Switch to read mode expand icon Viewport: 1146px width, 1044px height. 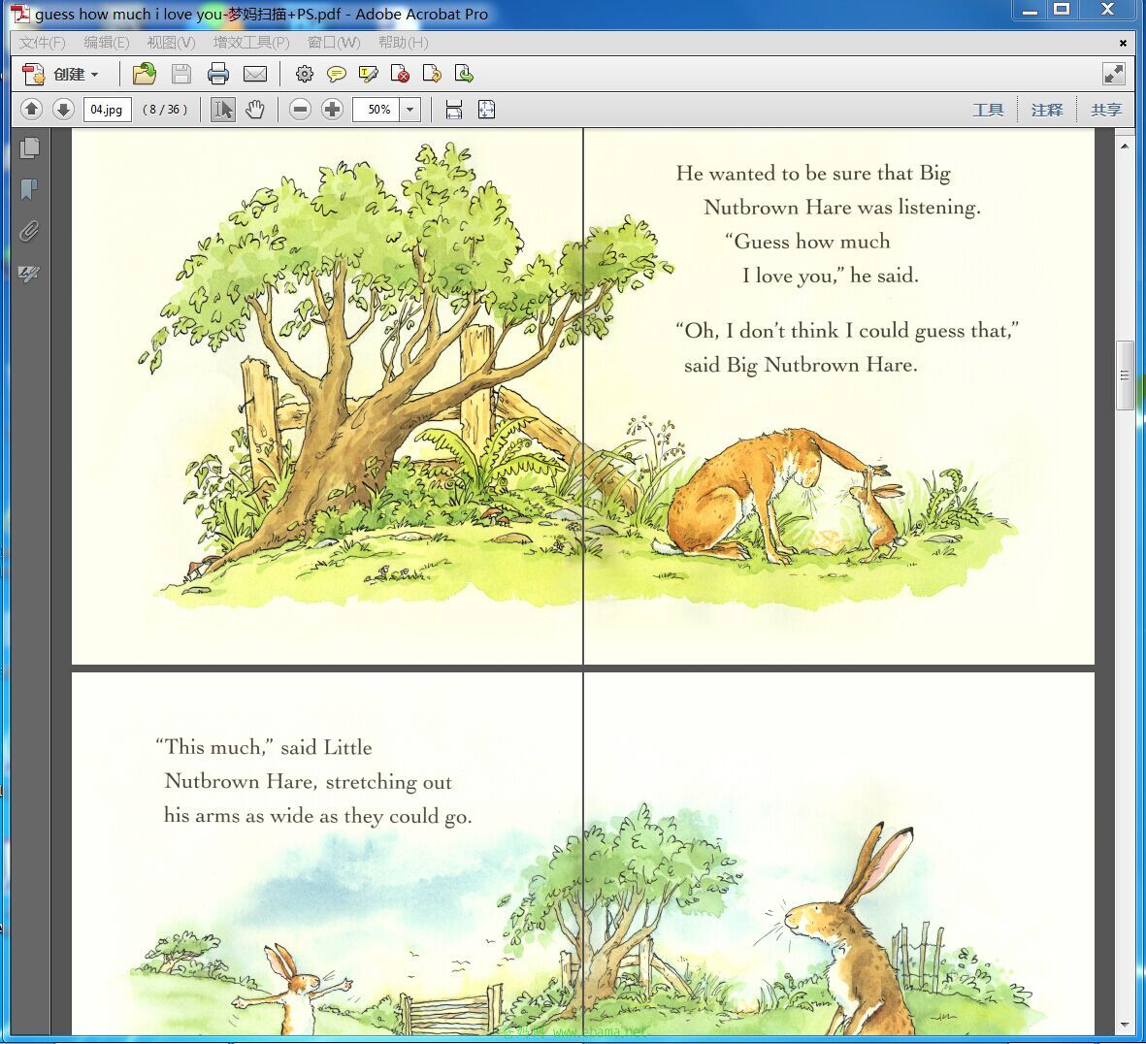(x=1113, y=73)
